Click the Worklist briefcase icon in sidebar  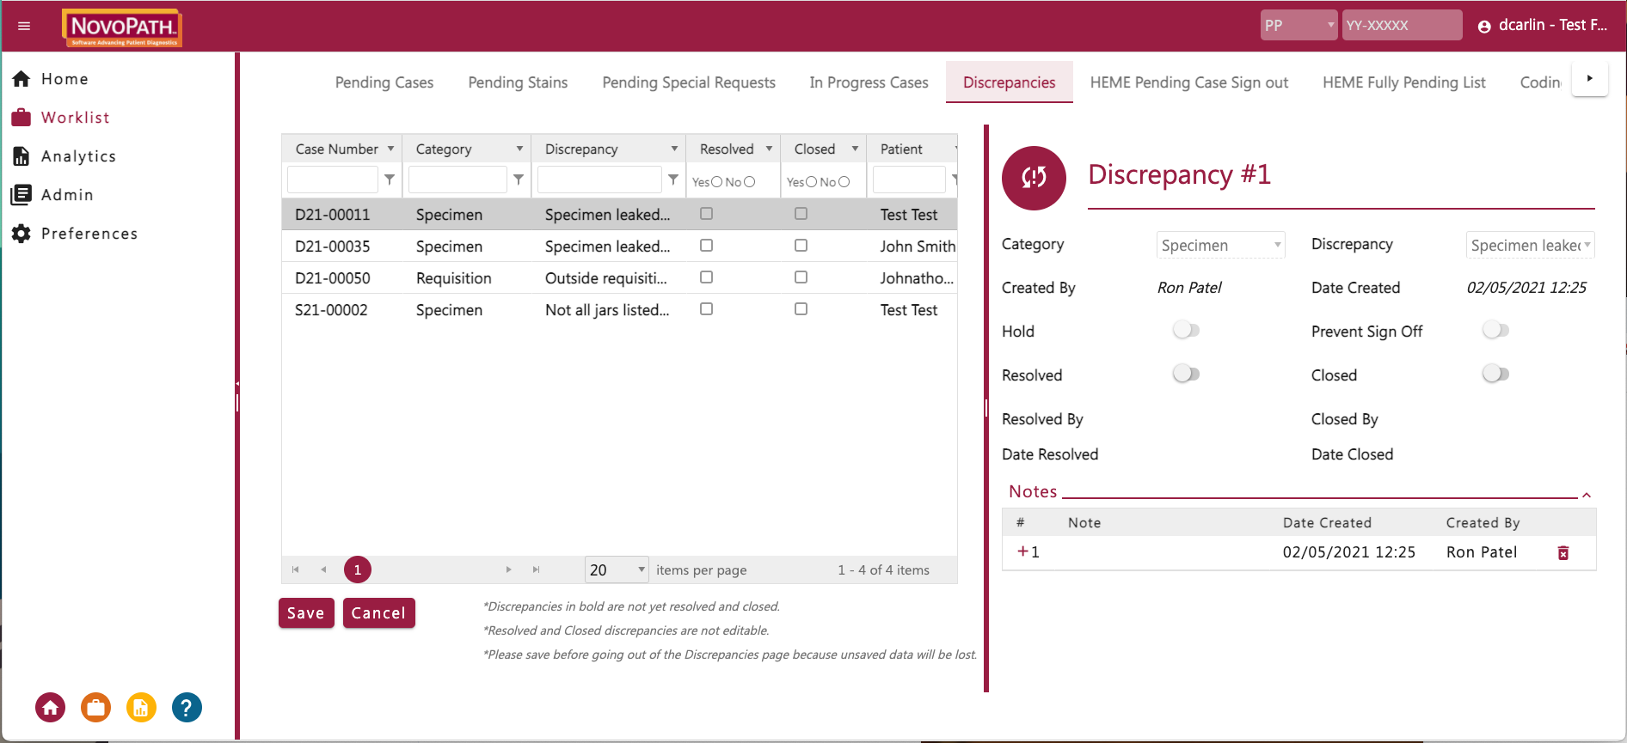[x=21, y=118]
